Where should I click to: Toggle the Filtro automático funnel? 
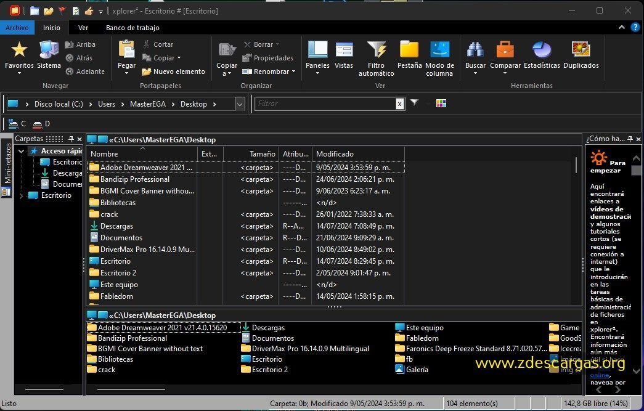coord(376,59)
